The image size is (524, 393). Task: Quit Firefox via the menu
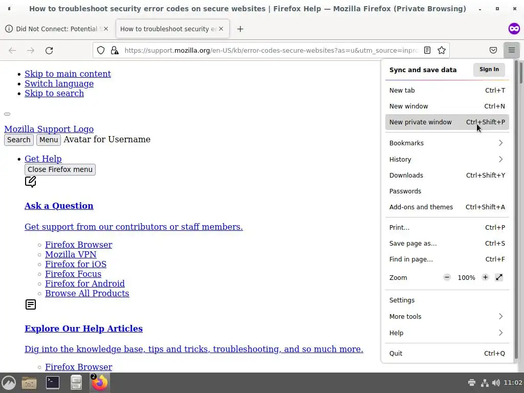(x=447, y=353)
